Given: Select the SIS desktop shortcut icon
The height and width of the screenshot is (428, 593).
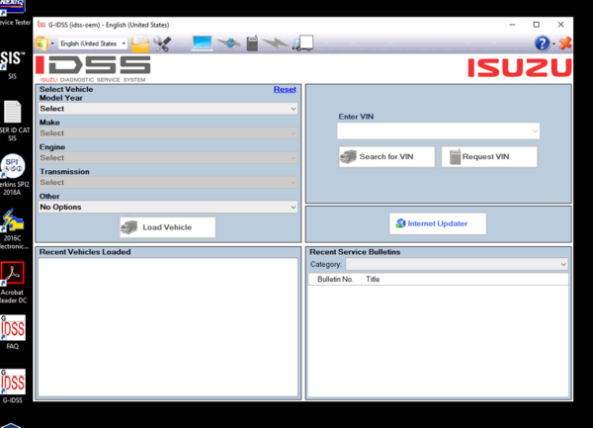Looking at the screenshot, I should point(12,64).
